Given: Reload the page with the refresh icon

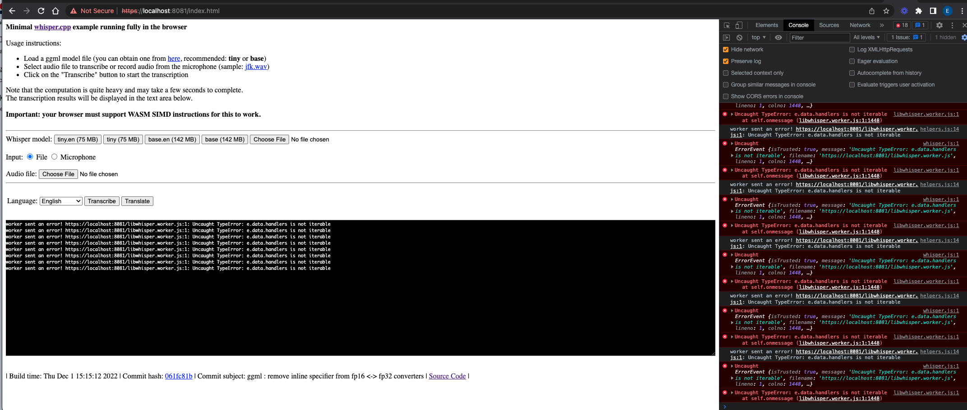Looking at the screenshot, I should [41, 11].
